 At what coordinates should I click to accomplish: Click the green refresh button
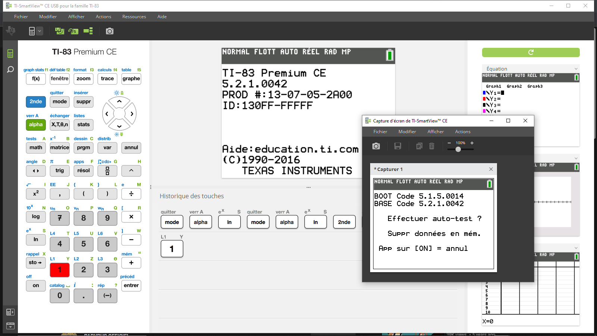coord(531,52)
